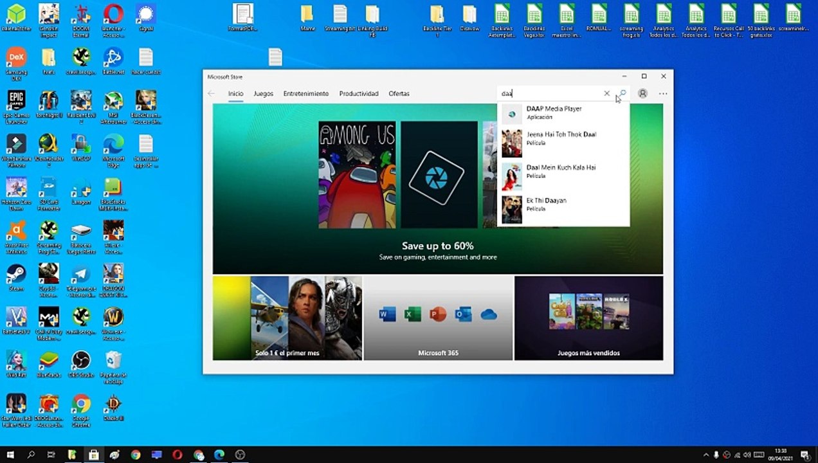Select the Linking Build FB folder
The height and width of the screenshot is (463, 818).
[372, 21]
